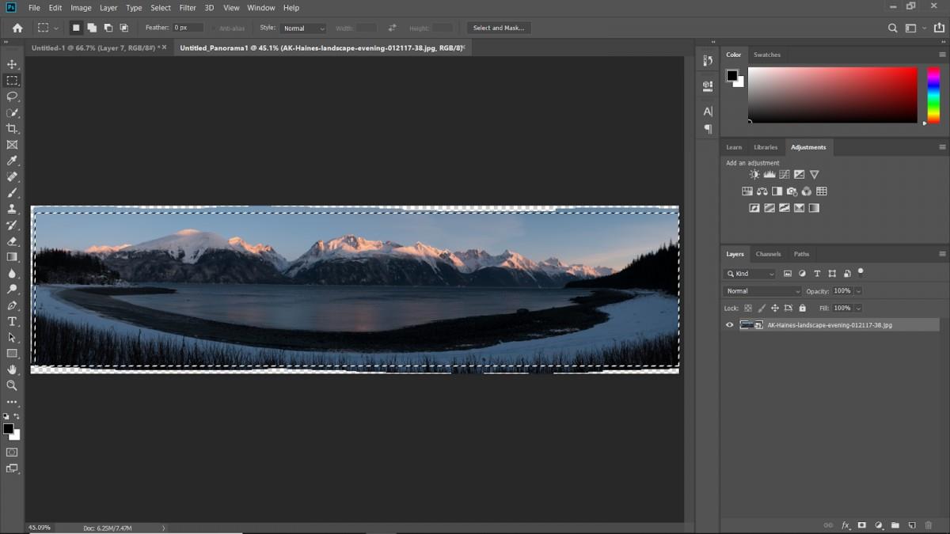
Task: Pick the Eyedropper tool
Action: pos(12,161)
